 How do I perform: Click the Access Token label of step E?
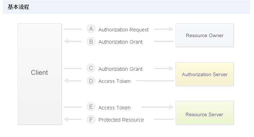coord(114,108)
